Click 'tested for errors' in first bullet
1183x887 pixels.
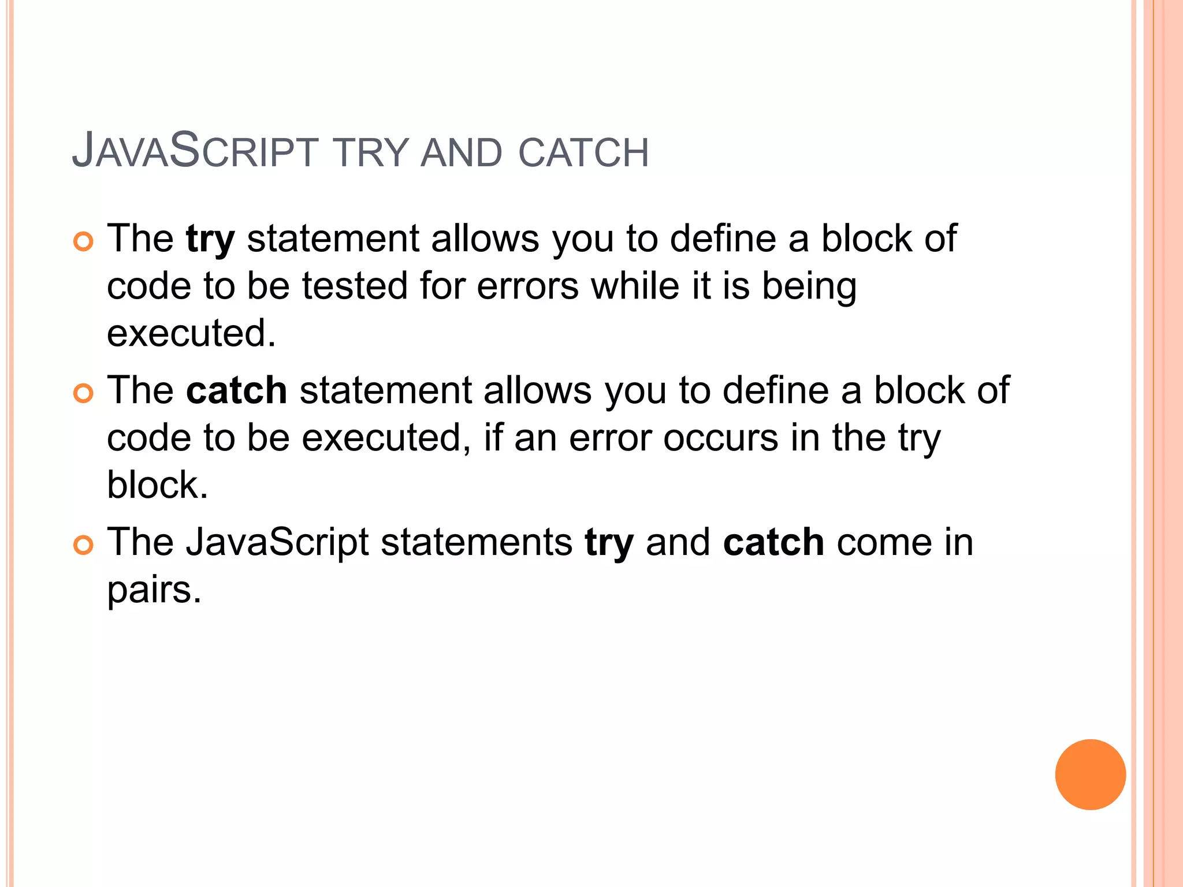click(440, 286)
